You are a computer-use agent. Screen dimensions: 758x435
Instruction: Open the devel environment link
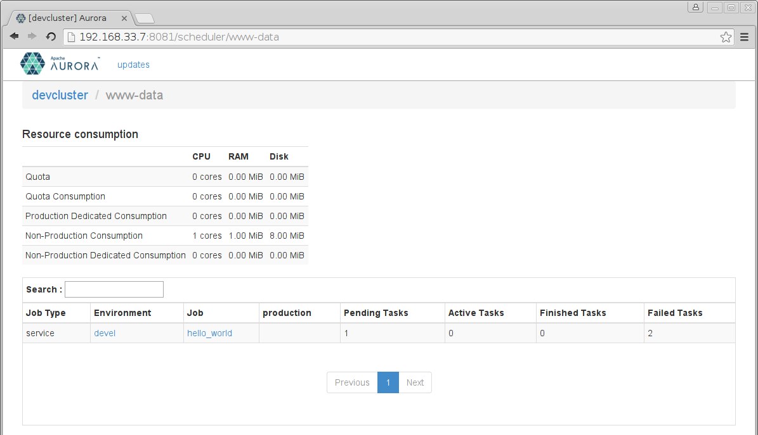105,333
